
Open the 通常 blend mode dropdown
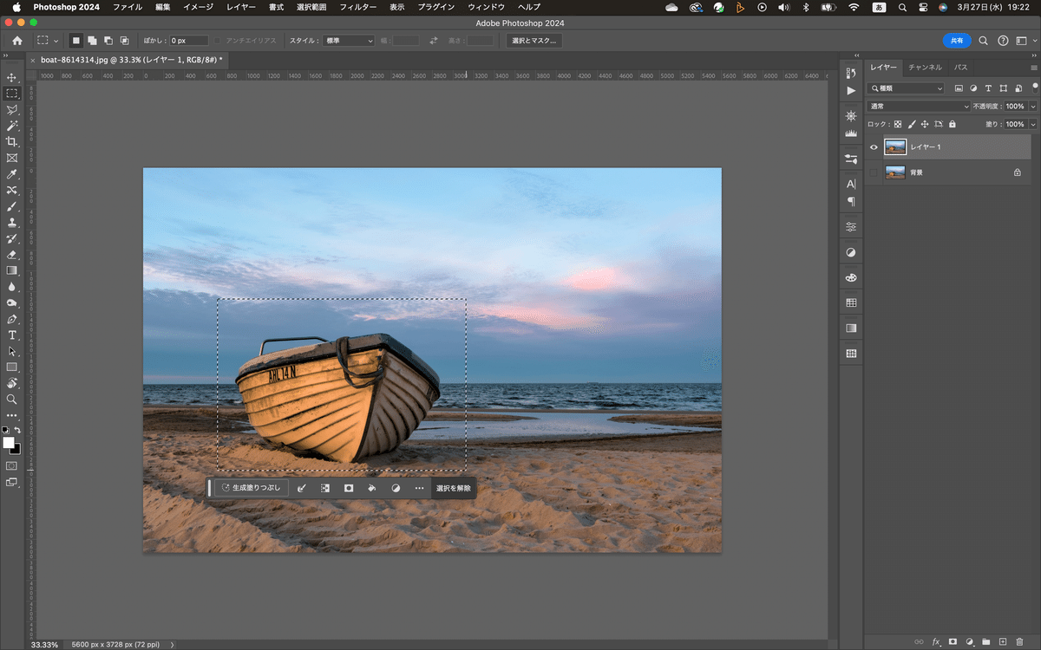[x=918, y=107]
